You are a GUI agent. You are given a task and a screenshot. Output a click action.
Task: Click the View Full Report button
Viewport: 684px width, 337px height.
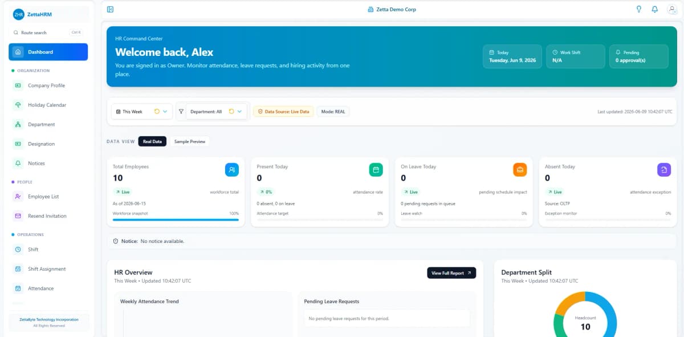[451, 273]
